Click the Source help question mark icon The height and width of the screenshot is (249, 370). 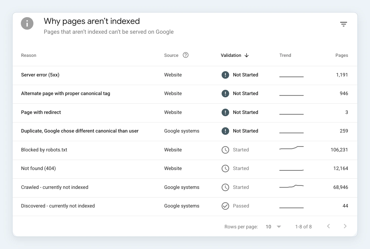click(186, 55)
